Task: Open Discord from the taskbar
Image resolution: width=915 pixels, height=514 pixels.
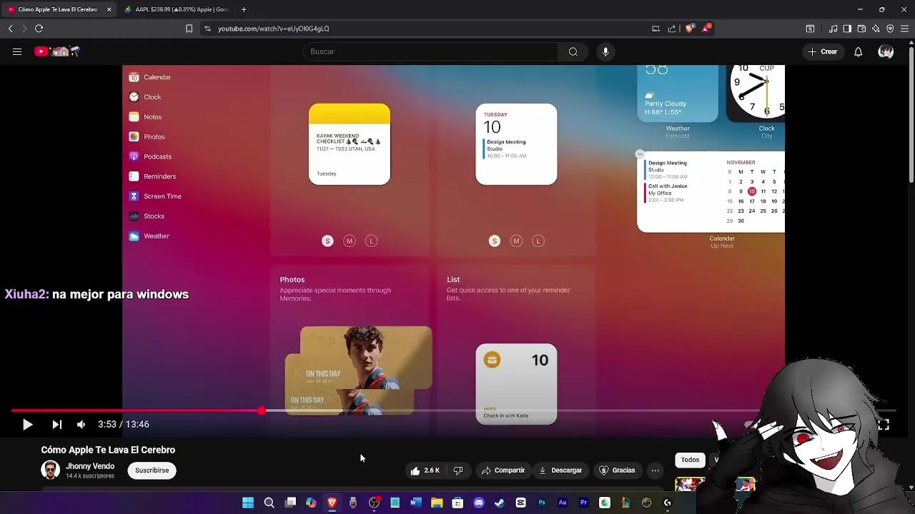Action: pyautogui.click(x=479, y=503)
